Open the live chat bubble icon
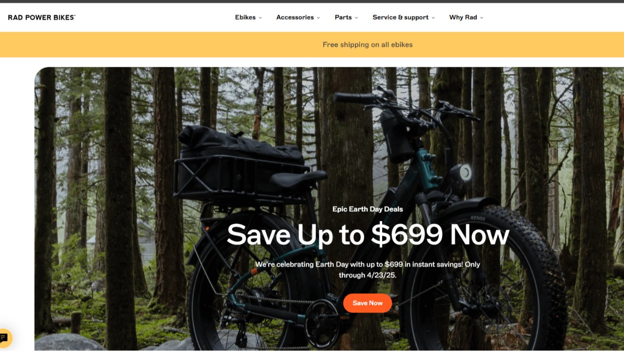This screenshot has height=351, width=624. point(4,337)
